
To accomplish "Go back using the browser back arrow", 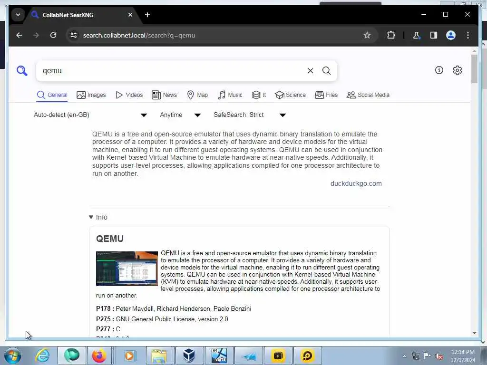I will (x=19, y=35).
